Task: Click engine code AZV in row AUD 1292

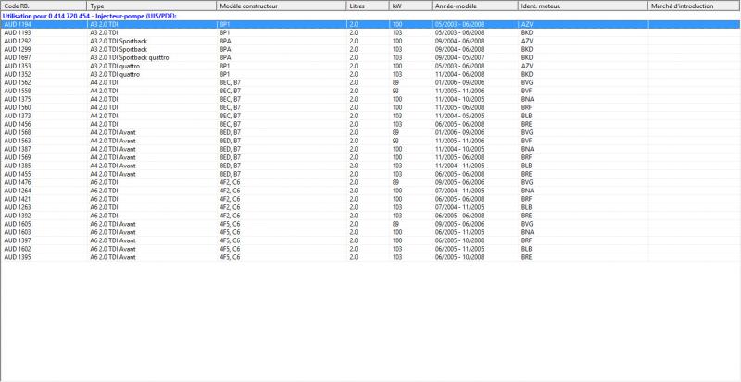Action: [x=526, y=41]
